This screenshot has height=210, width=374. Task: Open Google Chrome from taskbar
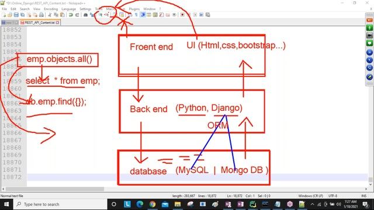(153, 204)
